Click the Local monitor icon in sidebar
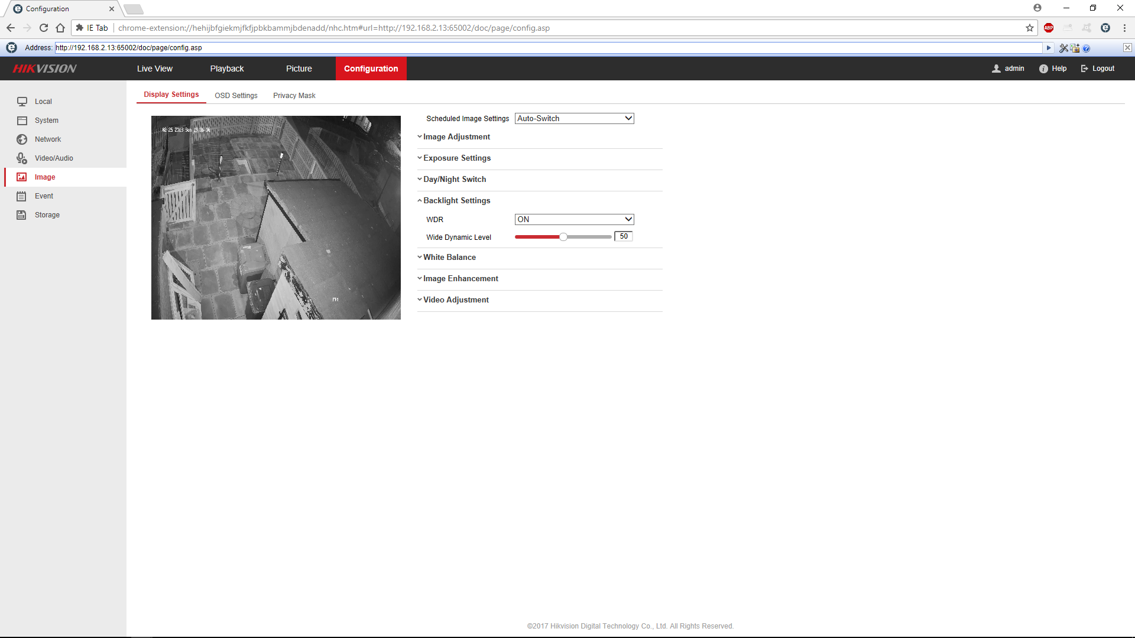The image size is (1135, 638). [22, 102]
